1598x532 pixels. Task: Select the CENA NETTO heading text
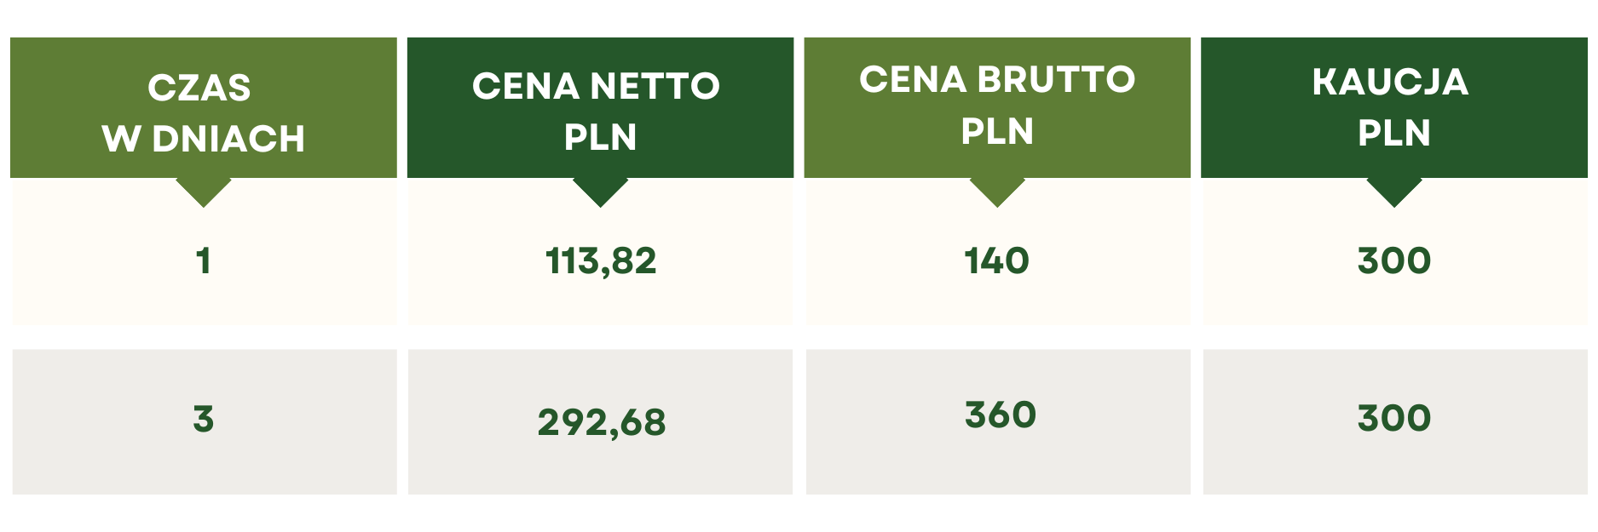(596, 86)
